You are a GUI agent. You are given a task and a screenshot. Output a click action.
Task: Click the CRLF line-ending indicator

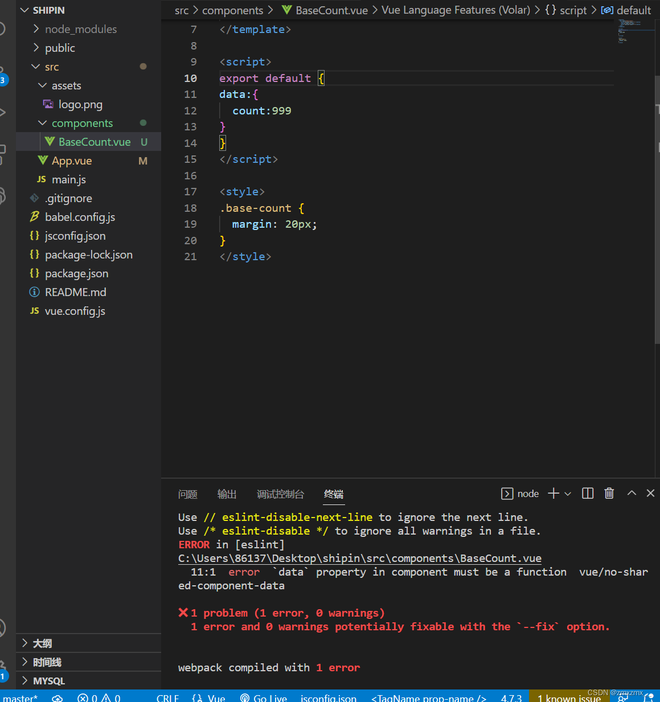pos(167,697)
